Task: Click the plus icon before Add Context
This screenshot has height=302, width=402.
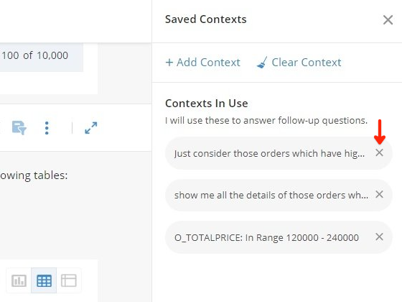Action: [x=169, y=63]
